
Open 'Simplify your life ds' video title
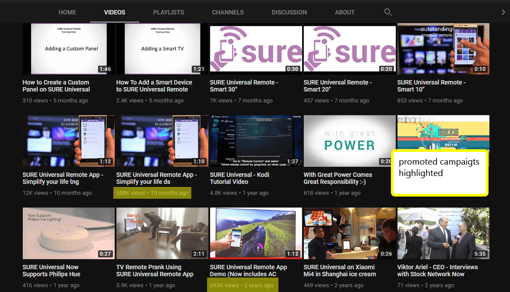pos(156,178)
